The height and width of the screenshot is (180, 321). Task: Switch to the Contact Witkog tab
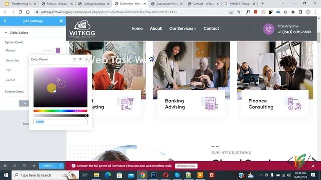203,4
